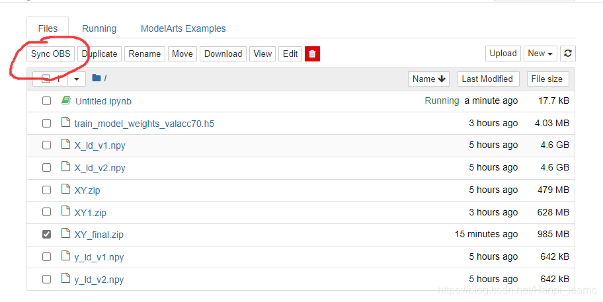Screen dimensions: 603x302
Task: Click the root path slash breadcrumb
Action: (105, 79)
